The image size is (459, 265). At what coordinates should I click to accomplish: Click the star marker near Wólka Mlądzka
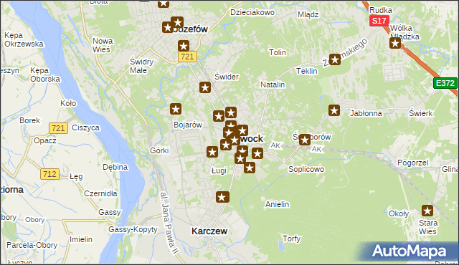click(395, 43)
